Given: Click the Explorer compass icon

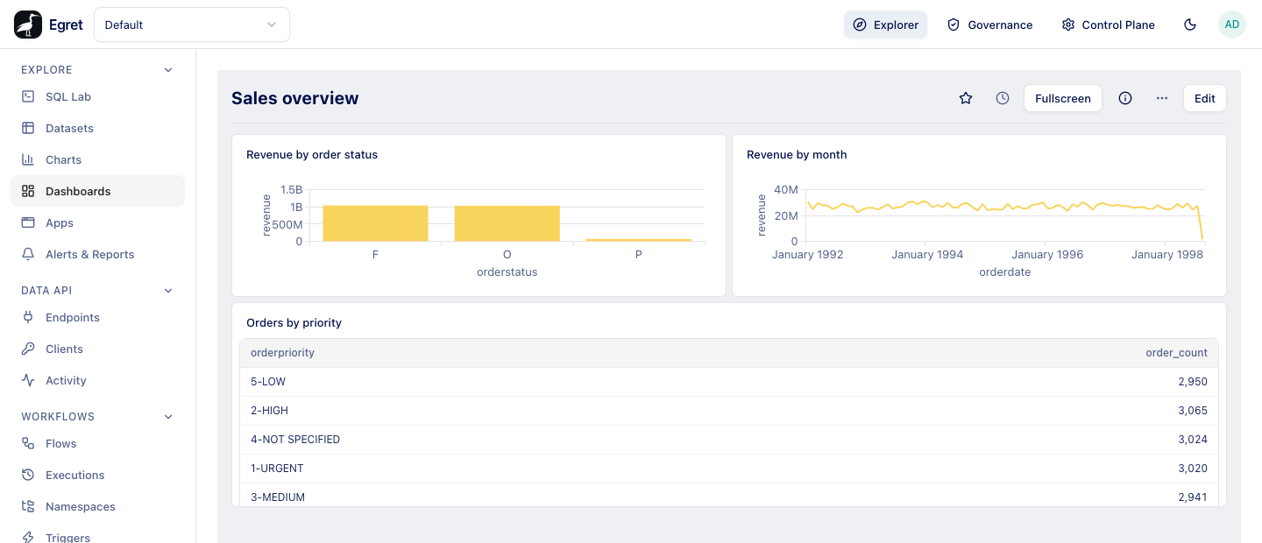Looking at the screenshot, I should coord(860,25).
